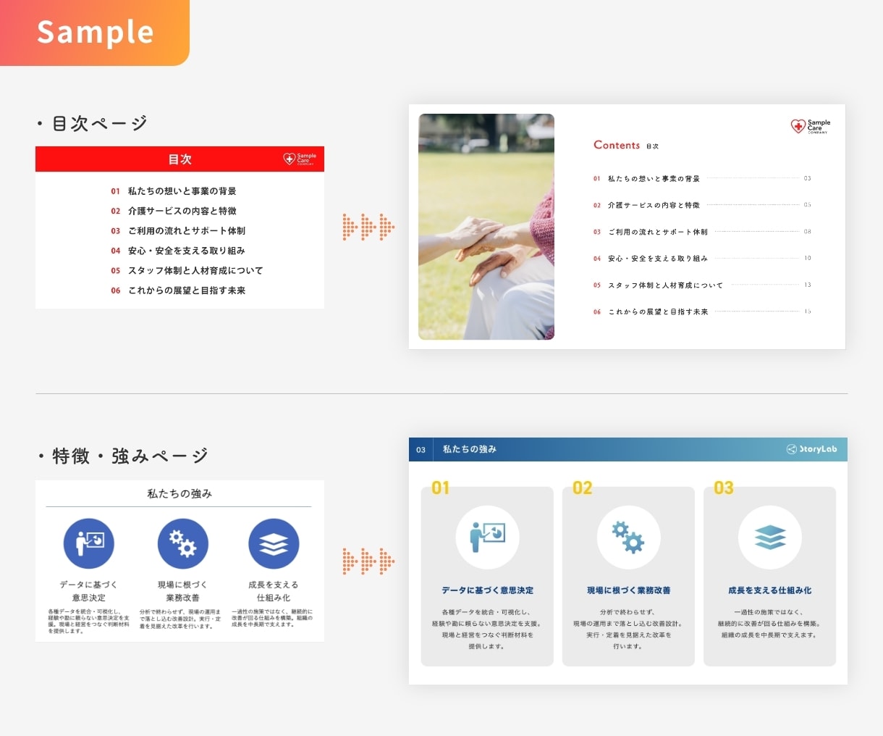
Task: Click the Contents 目次 heading
Action: [626, 145]
